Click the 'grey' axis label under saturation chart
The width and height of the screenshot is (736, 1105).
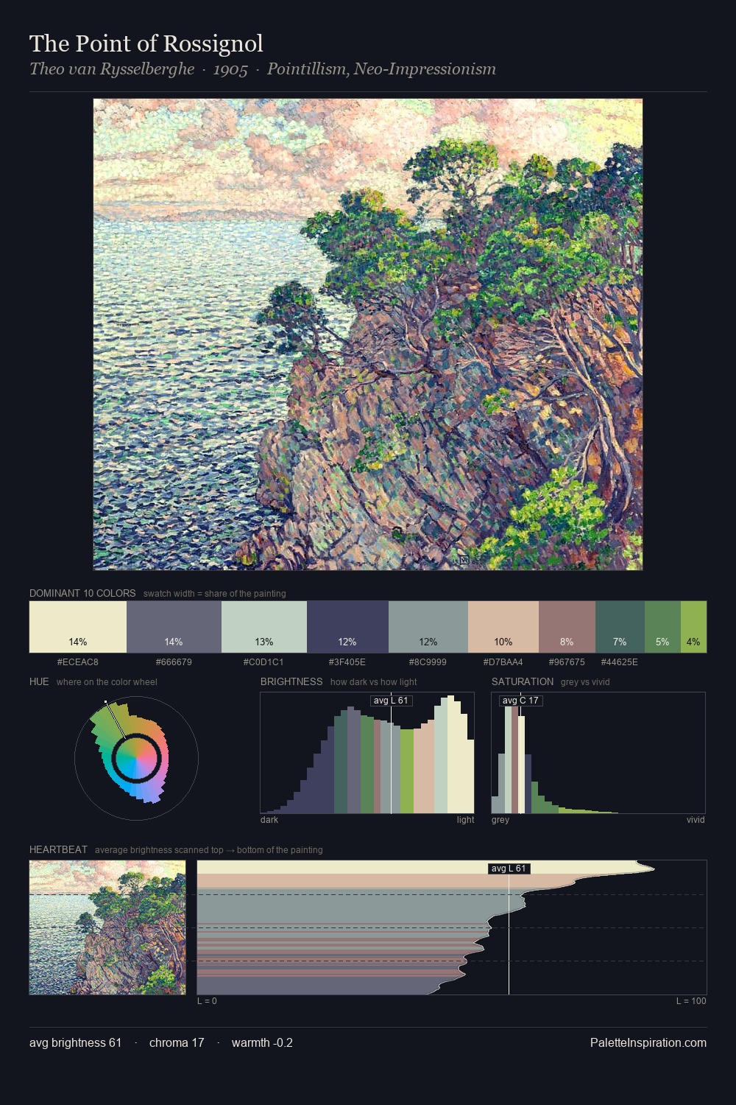(x=500, y=820)
